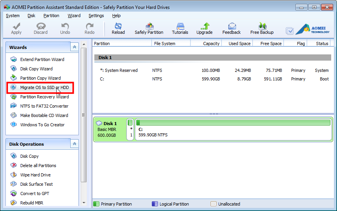337x211 pixels.
Task: Collapse the Wizards panel chevron
Action: [x=75, y=47]
